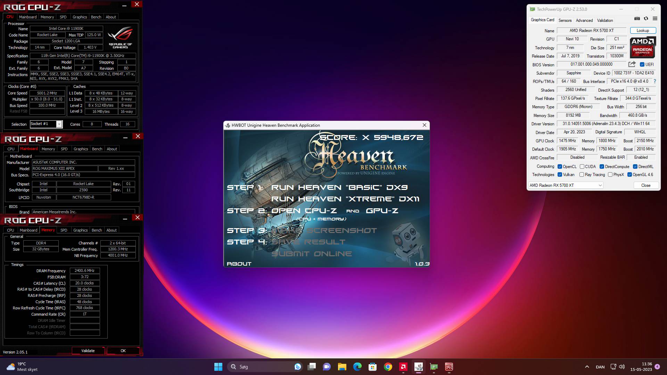Viewport: 667px width, 375px height.
Task: Open Task View from the taskbar
Action: coord(312,367)
